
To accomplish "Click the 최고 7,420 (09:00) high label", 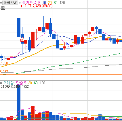I will (x=39, y=6).
